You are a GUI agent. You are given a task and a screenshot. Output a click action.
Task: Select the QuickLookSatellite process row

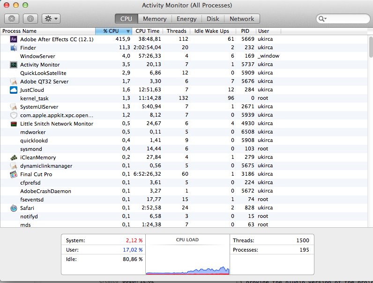pos(184,73)
